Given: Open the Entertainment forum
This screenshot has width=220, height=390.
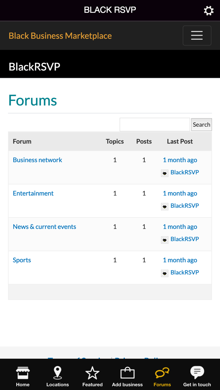Looking at the screenshot, I should [33, 193].
